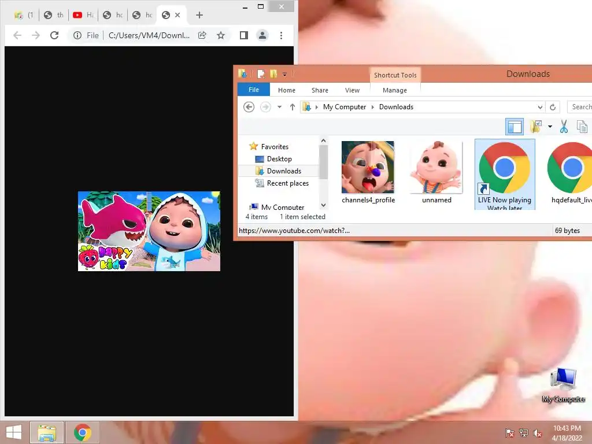This screenshot has height=444, width=592.
Task: Switch to the first Chrome tab
Action: coord(23,15)
